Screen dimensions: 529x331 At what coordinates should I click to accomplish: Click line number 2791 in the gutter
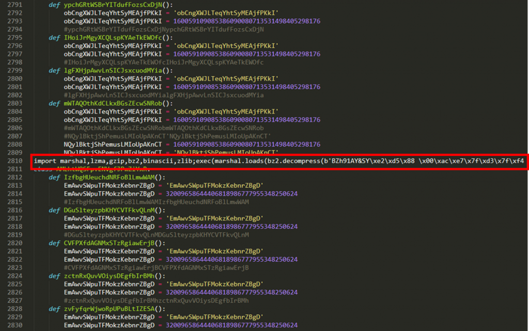[x=14, y=5]
